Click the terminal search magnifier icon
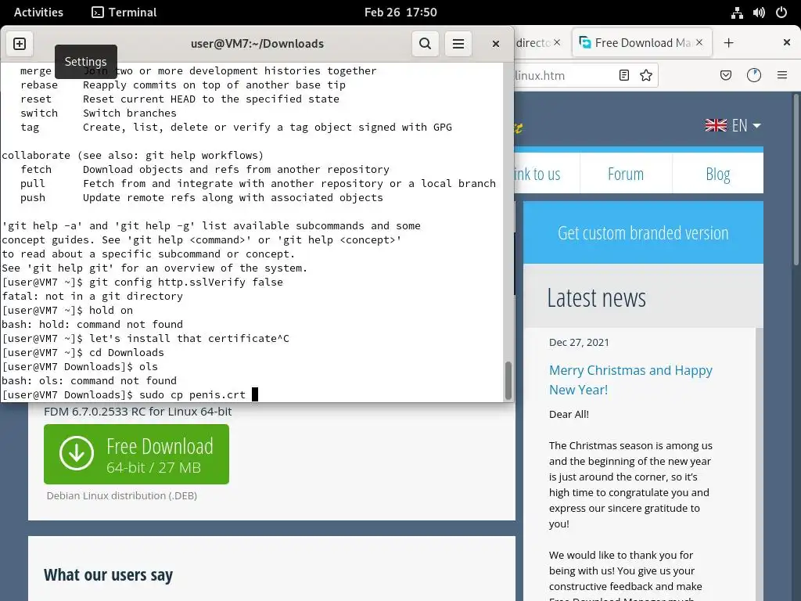801x601 pixels. tap(425, 44)
